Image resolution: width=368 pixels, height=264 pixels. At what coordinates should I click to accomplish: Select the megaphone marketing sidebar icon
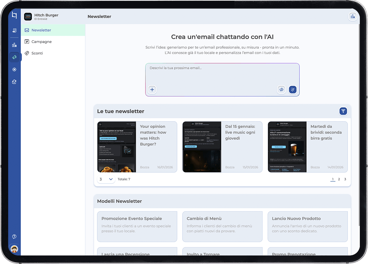14,57
